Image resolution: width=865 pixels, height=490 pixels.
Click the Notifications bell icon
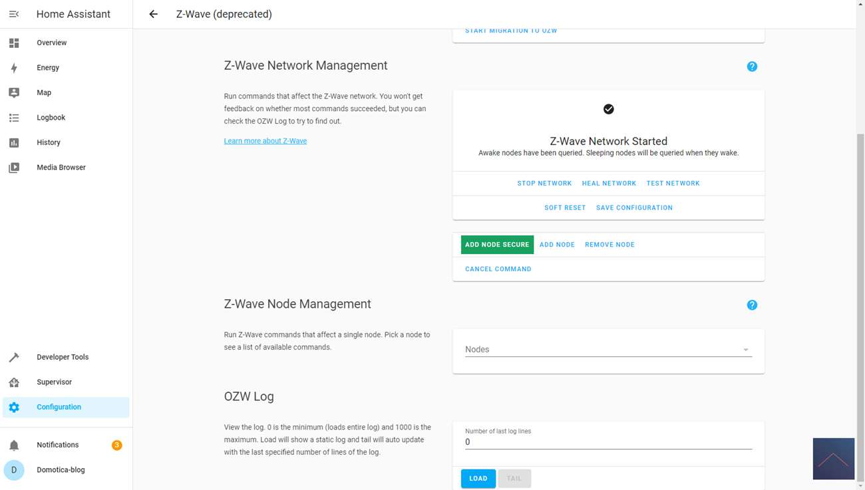tap(14, 445)
